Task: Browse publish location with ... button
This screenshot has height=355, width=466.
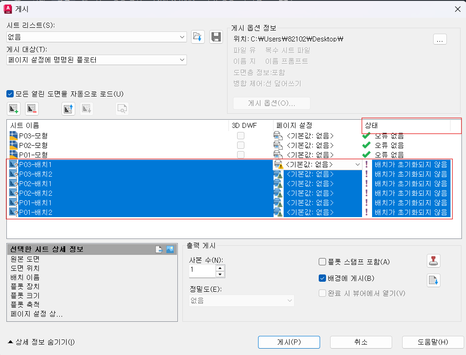Action: click(440, 40)
